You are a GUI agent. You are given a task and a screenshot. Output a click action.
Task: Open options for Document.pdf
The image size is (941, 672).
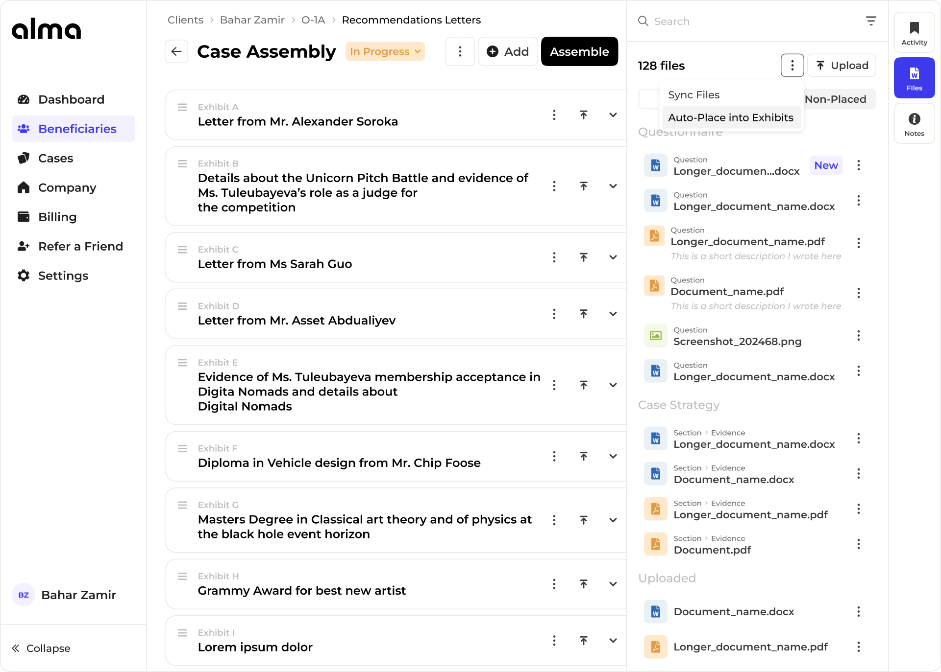(x=859, y=544)
